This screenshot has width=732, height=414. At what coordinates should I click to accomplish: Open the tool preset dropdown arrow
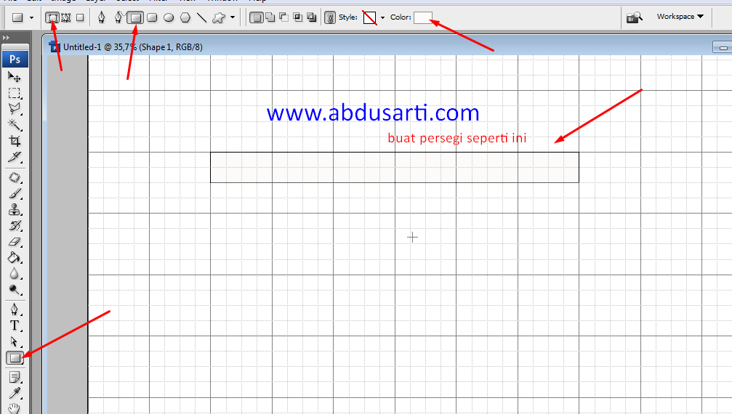pos(32,17)
